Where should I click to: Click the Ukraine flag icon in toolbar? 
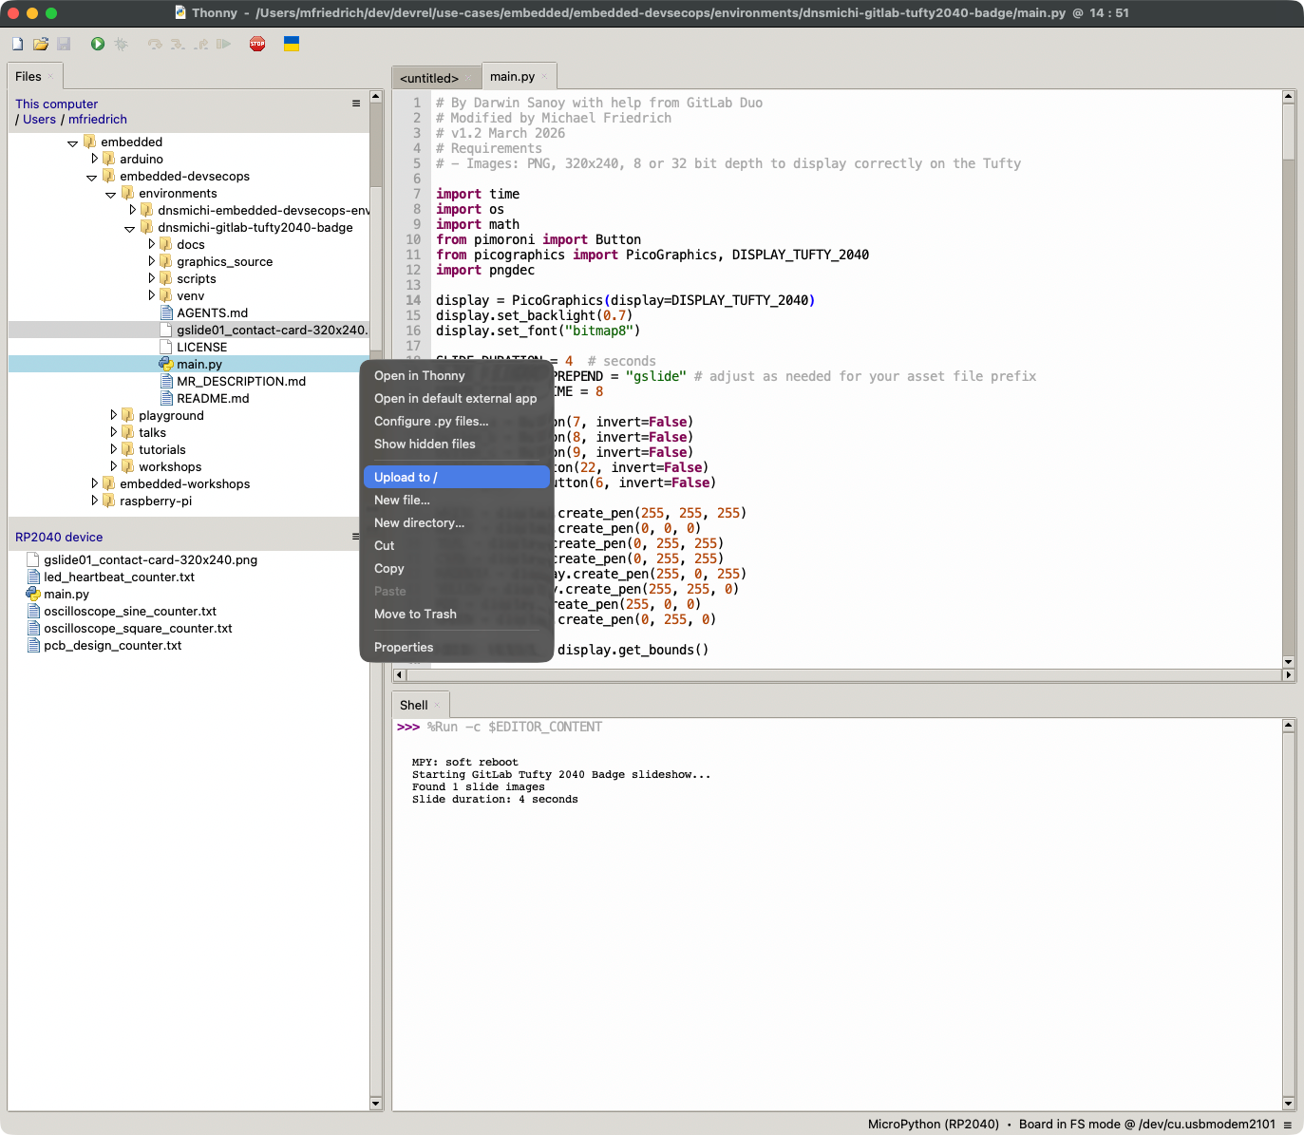click(x=292, y=44)
